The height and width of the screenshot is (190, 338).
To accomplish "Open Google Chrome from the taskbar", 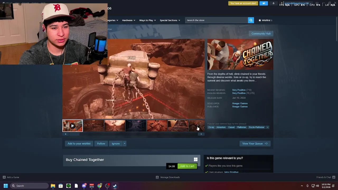I will (x=99, y=186).
